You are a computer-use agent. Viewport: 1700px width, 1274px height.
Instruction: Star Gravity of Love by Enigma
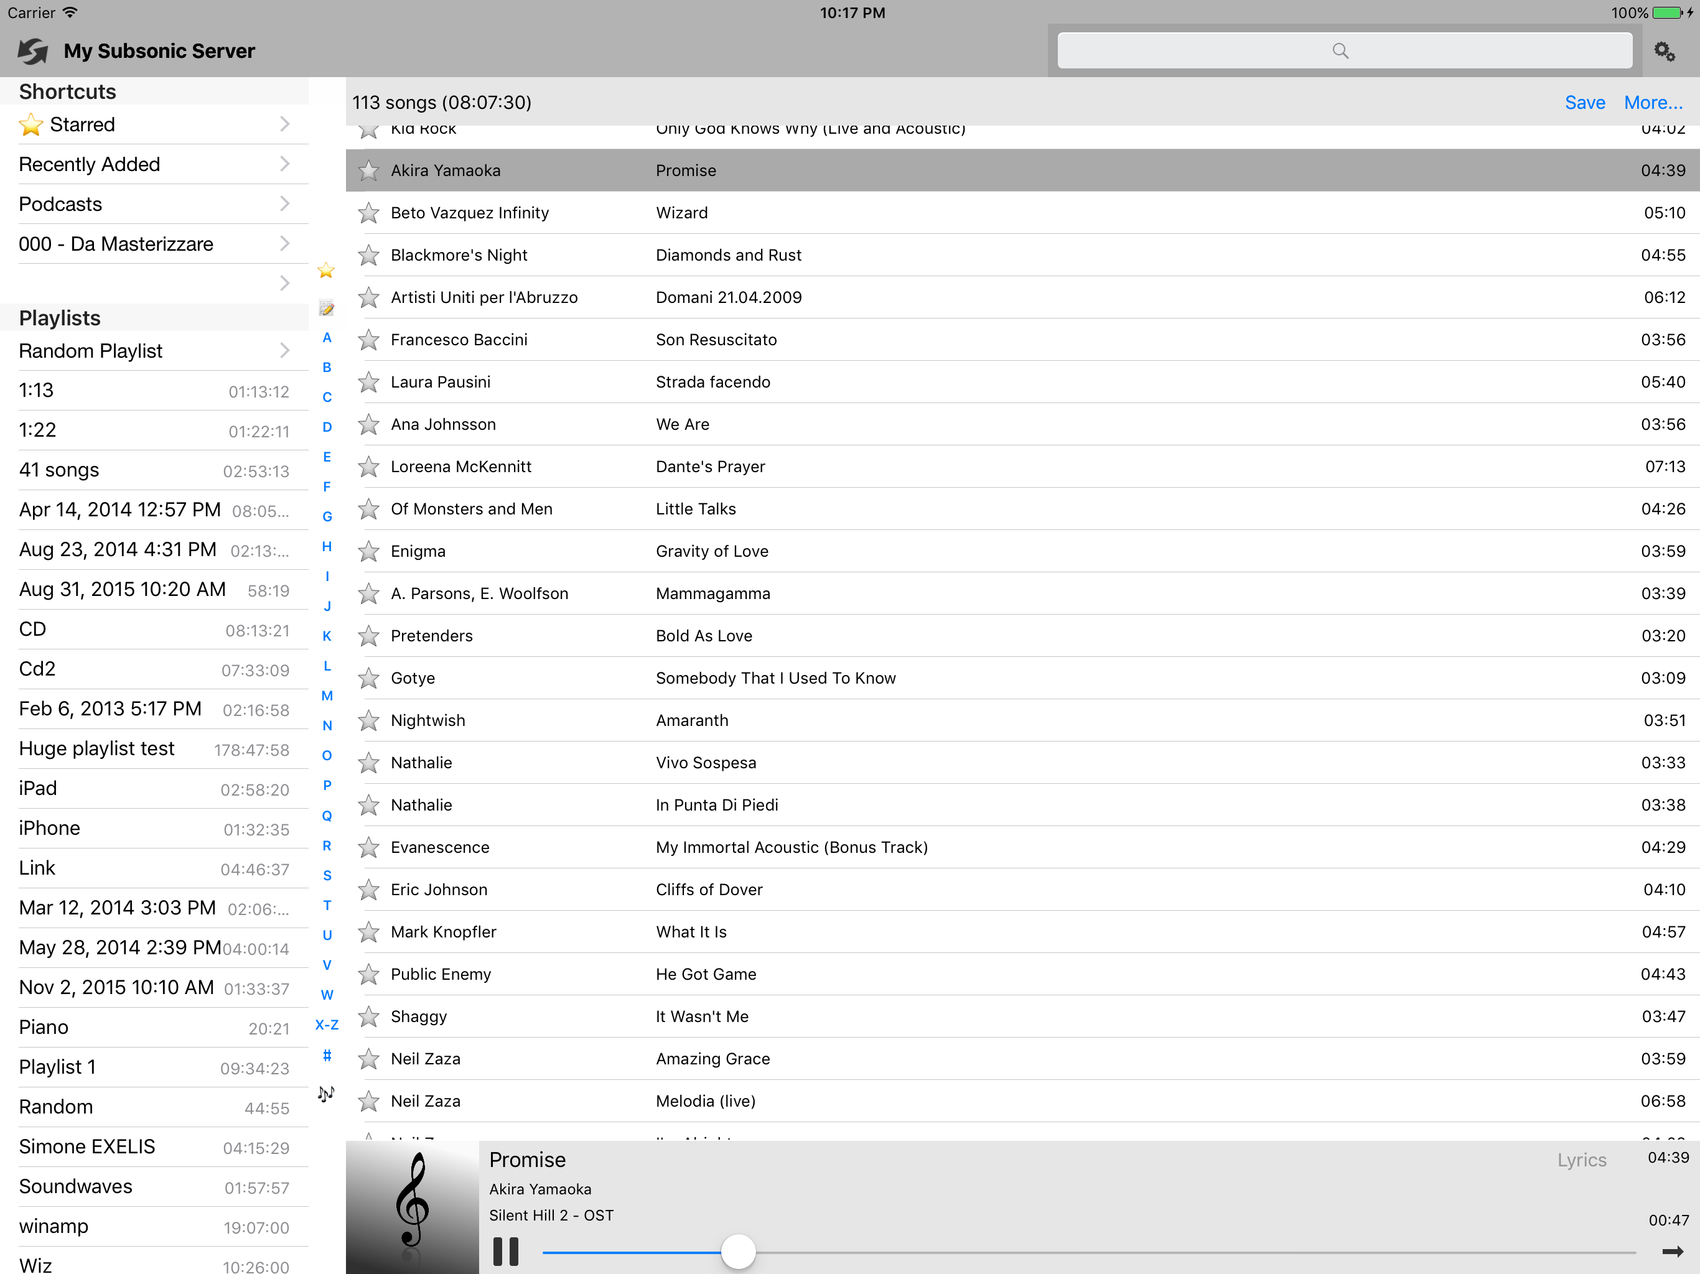click(x=369, y=551)
